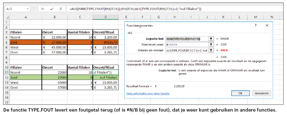This screenshot has height=115, width=287.
Task: Click the Insert Function fx icon
Action: click(61, 9)
